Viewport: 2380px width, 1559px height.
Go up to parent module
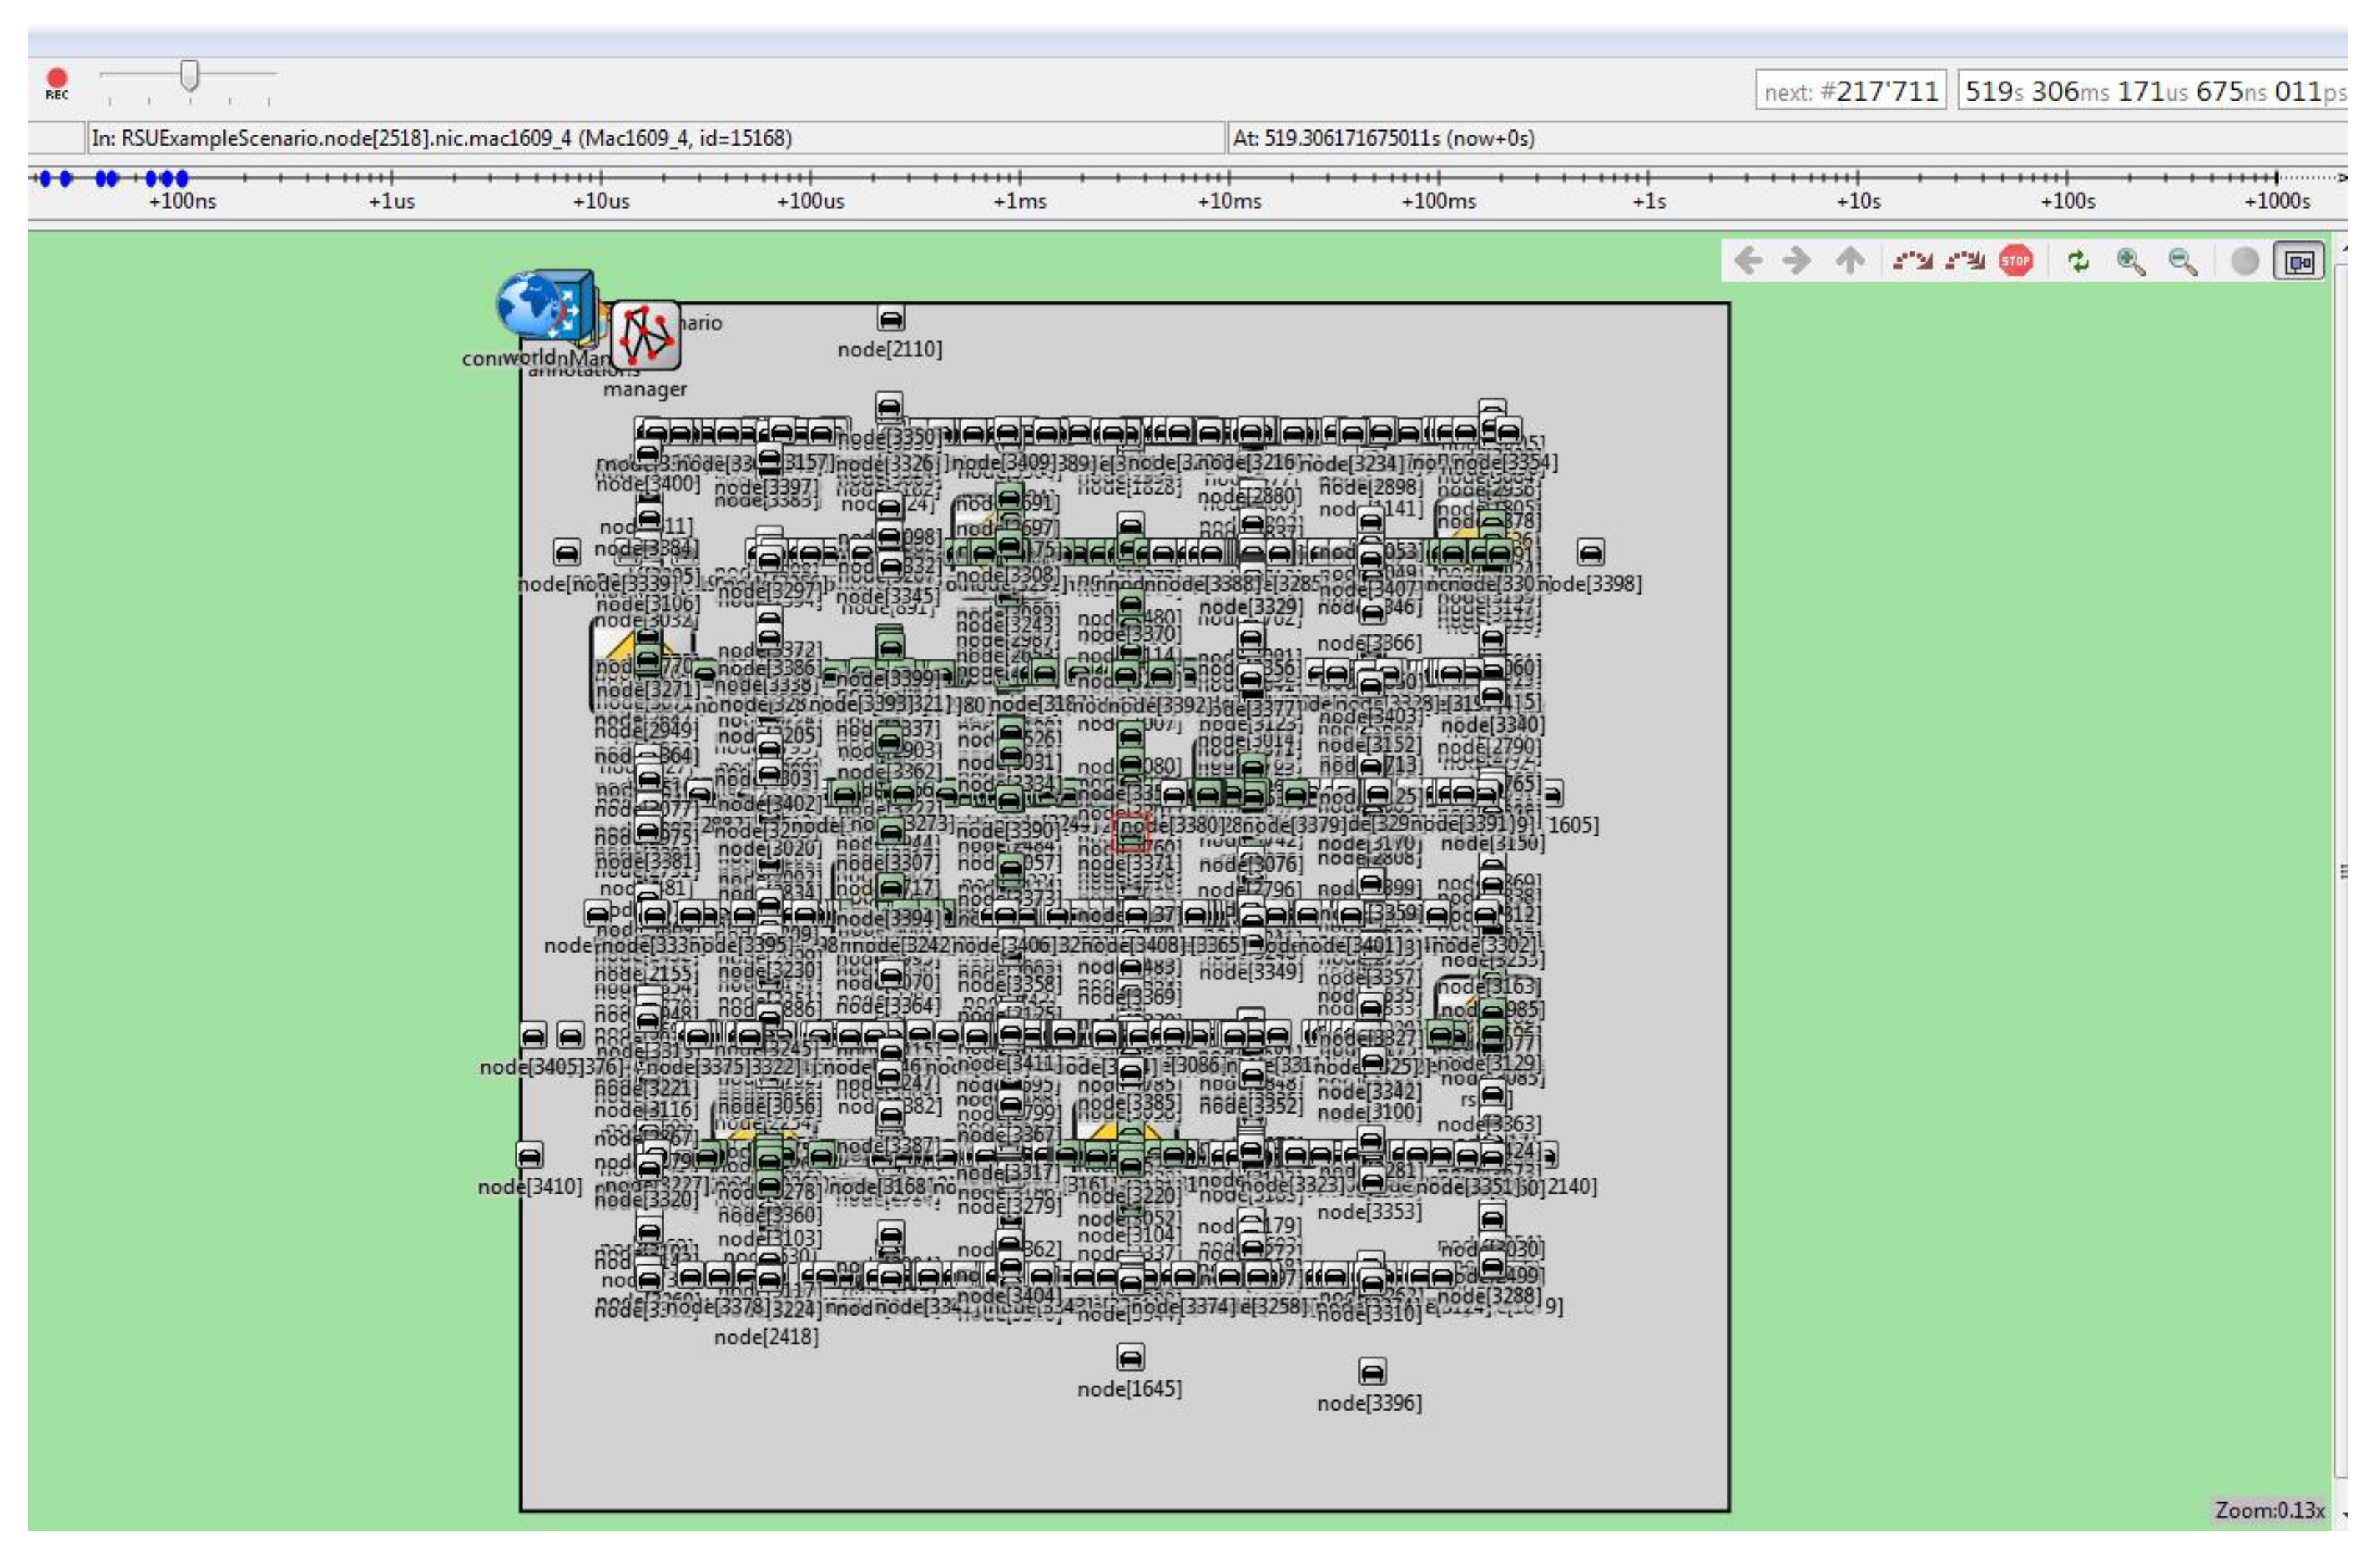[x=1850, y=261]
